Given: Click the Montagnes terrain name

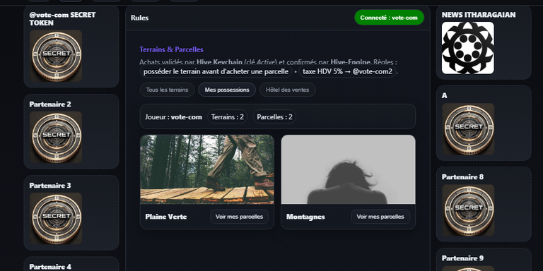Looking at the screenshot, I should (x=305, y=217).
